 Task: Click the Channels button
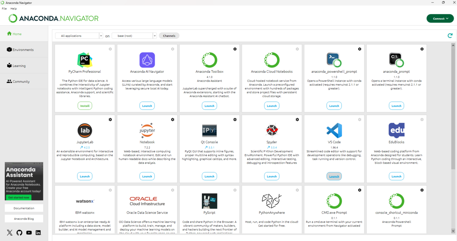pyautogui.click(x=169, y=36)
